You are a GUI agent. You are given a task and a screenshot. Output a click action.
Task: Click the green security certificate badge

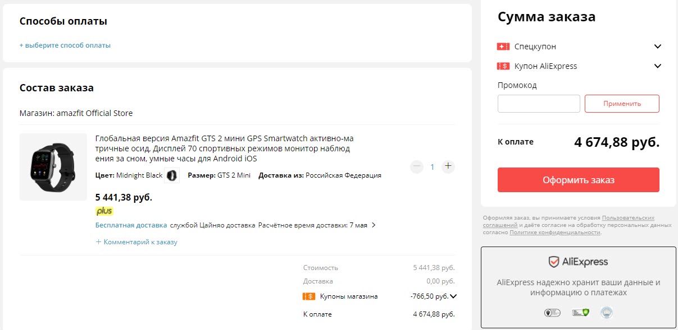coord(580,312)
